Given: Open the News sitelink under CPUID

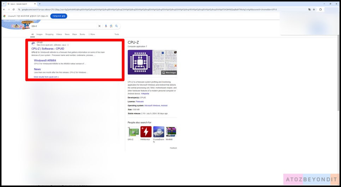Looking at the screenshot, I should 37,69.
